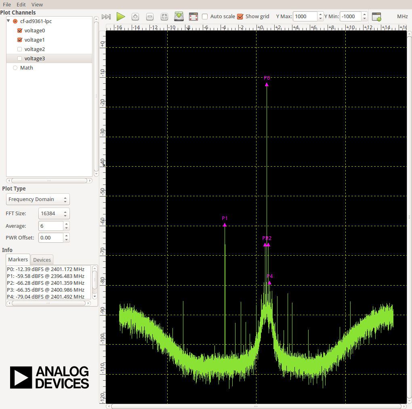Select the P0 -12.39 dBFS marker row

[x=46, y=269]
